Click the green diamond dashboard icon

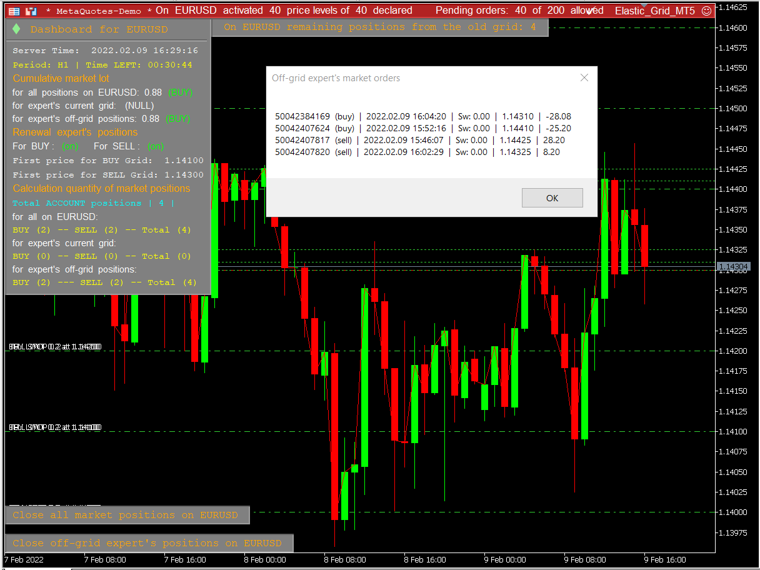[x=16, y=29]
